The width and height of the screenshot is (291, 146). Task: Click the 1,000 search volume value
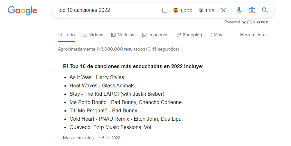186,11
